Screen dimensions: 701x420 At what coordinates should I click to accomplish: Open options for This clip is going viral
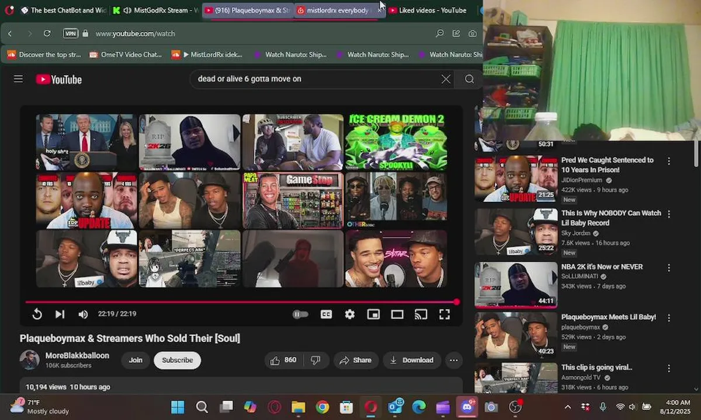pos(669,368)
